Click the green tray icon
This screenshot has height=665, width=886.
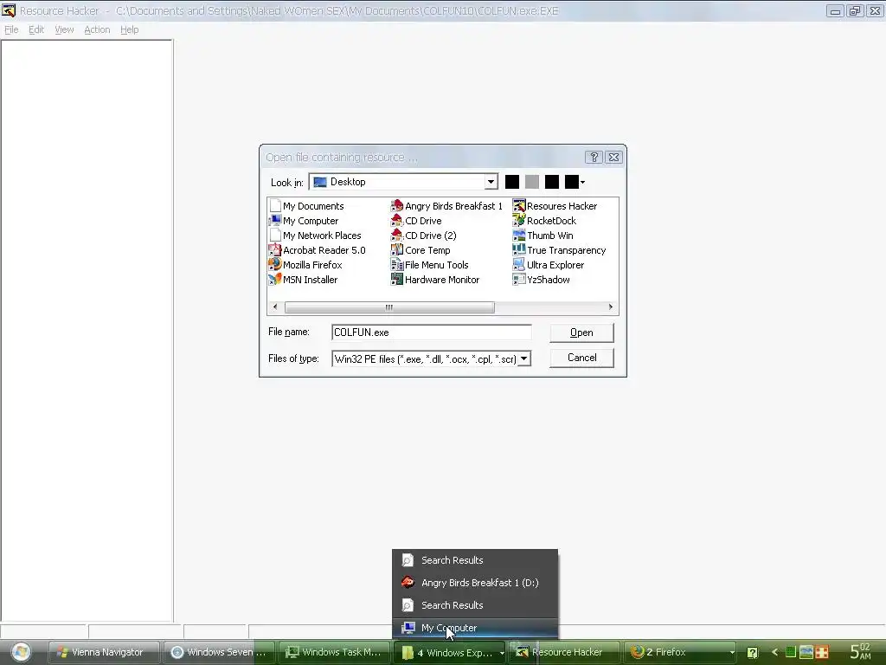[791, 653]
